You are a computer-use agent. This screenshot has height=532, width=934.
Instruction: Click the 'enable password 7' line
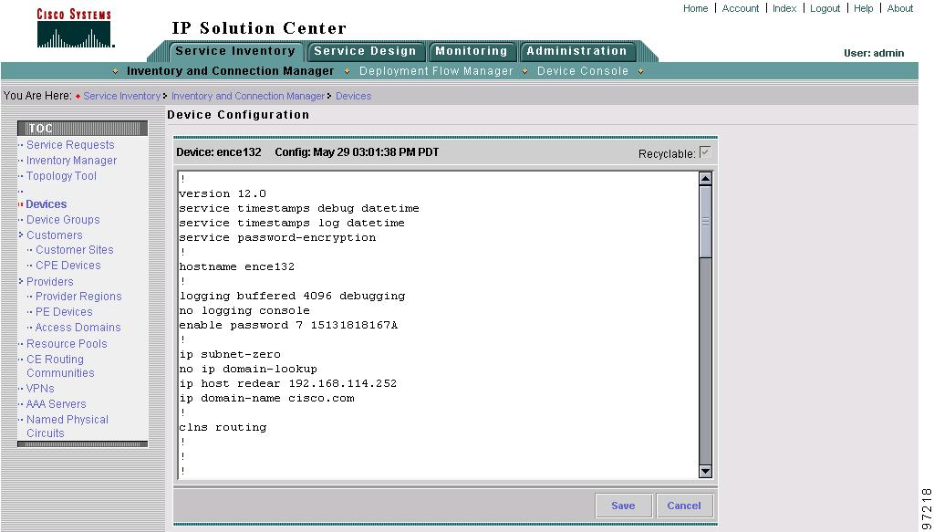(x=288, y=325)
